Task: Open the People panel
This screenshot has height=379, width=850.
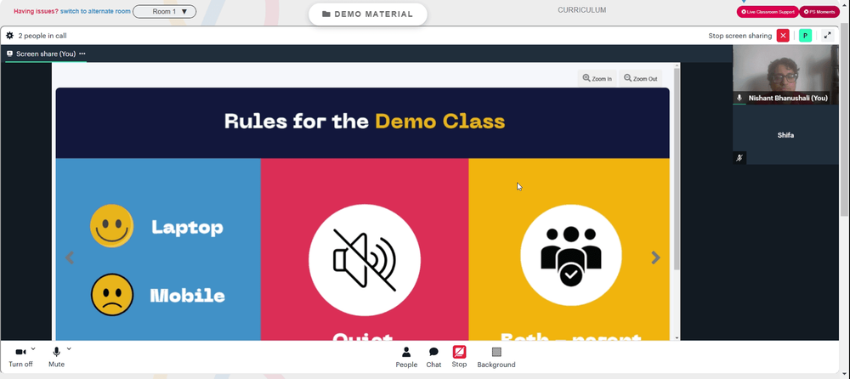Action: (406, 358)
